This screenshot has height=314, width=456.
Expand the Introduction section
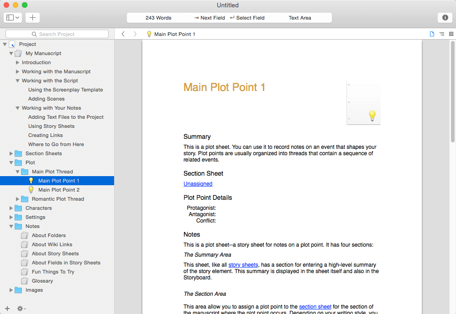(x=18, y=62)
